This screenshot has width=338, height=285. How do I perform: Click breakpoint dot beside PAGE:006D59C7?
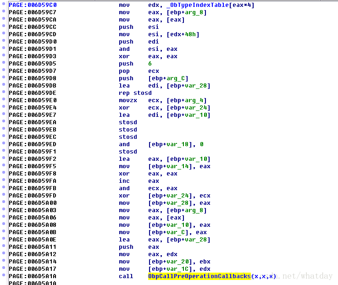(x=4, y=11)
